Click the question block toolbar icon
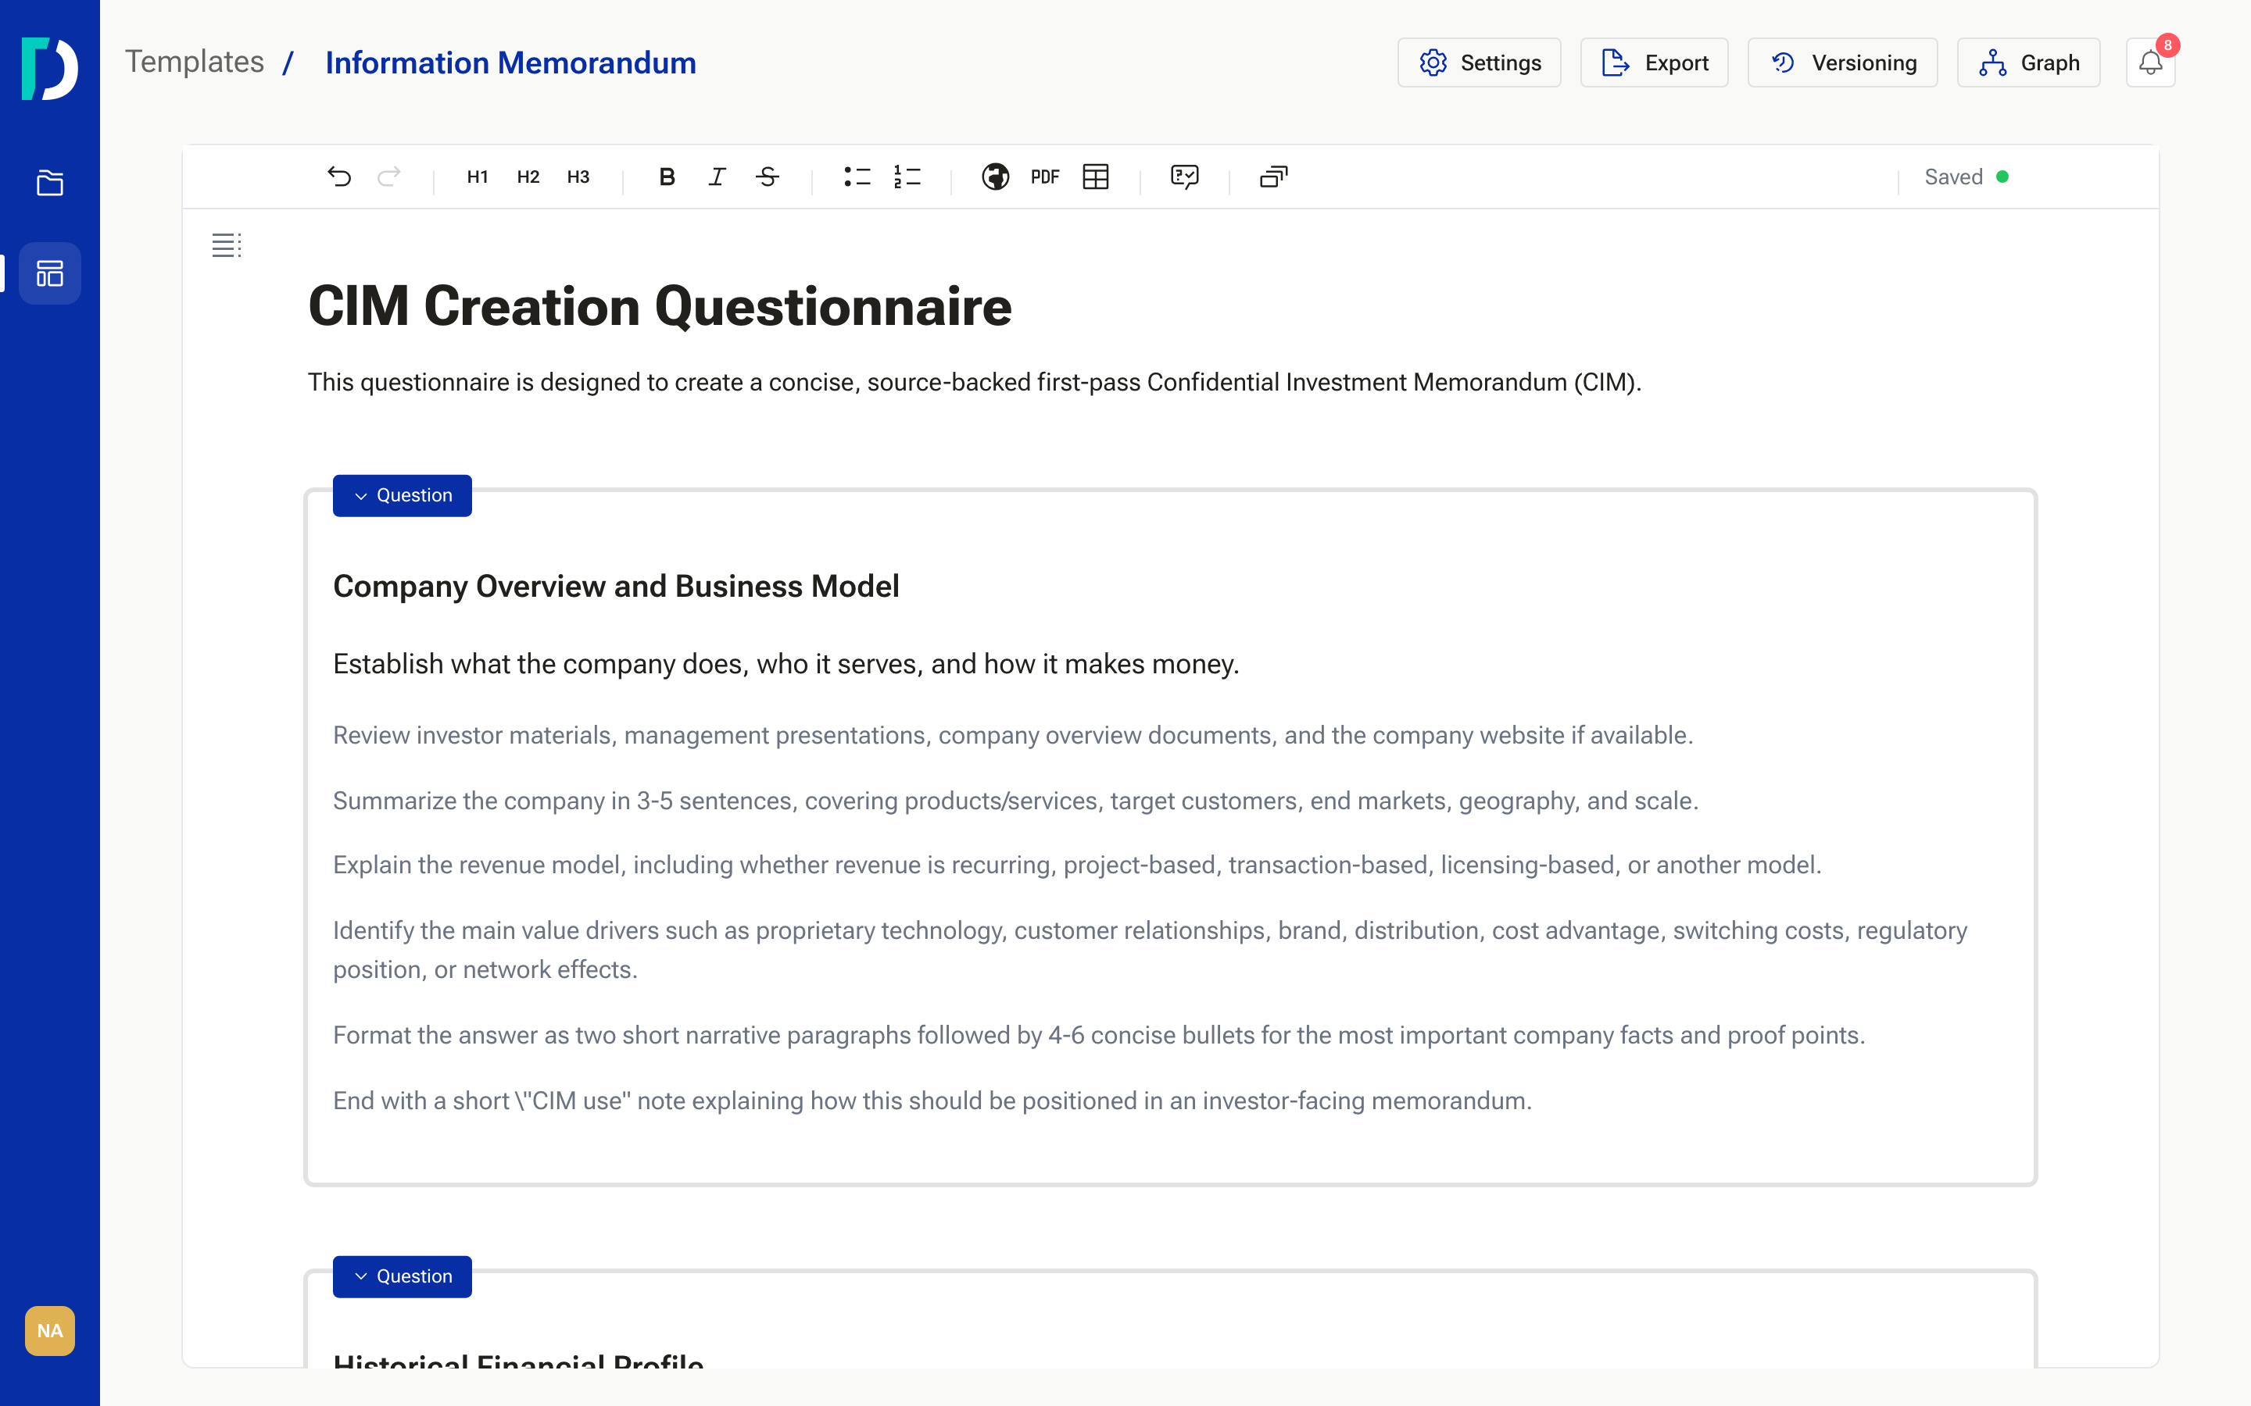The image size is (2251, 1406). (1185, 177)
